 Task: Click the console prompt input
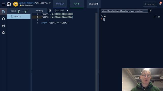(104, 19)
